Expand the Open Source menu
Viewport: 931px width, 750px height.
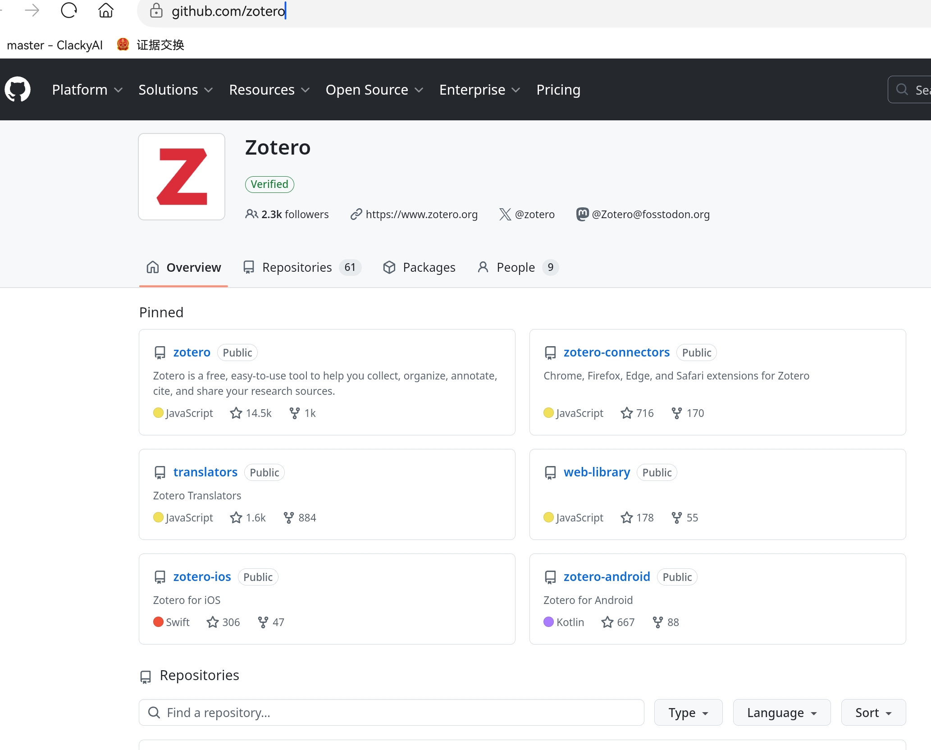[x=374, y=90]
